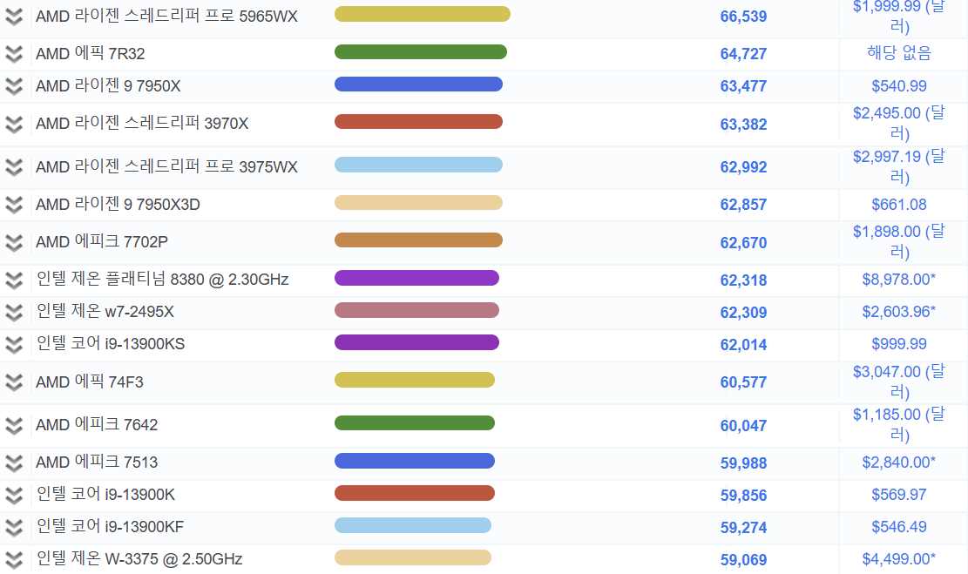This screenshot has width=968, height=574.
Task: Open the 인텔 코어 i9-13900KF link
Action: (x=110, y=526)
